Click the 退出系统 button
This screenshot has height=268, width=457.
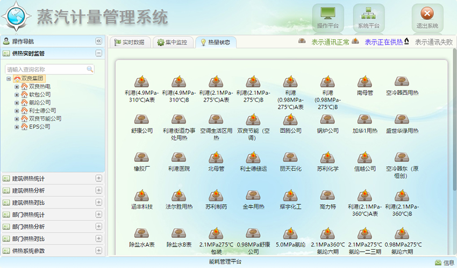[x=427, y=18]
